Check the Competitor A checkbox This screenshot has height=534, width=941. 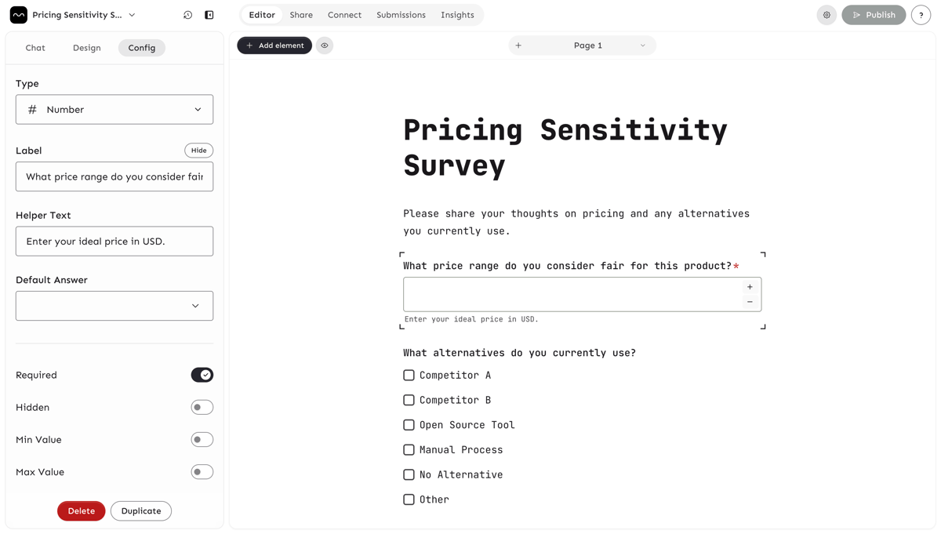pyautogui.click(x=409, y=376)
